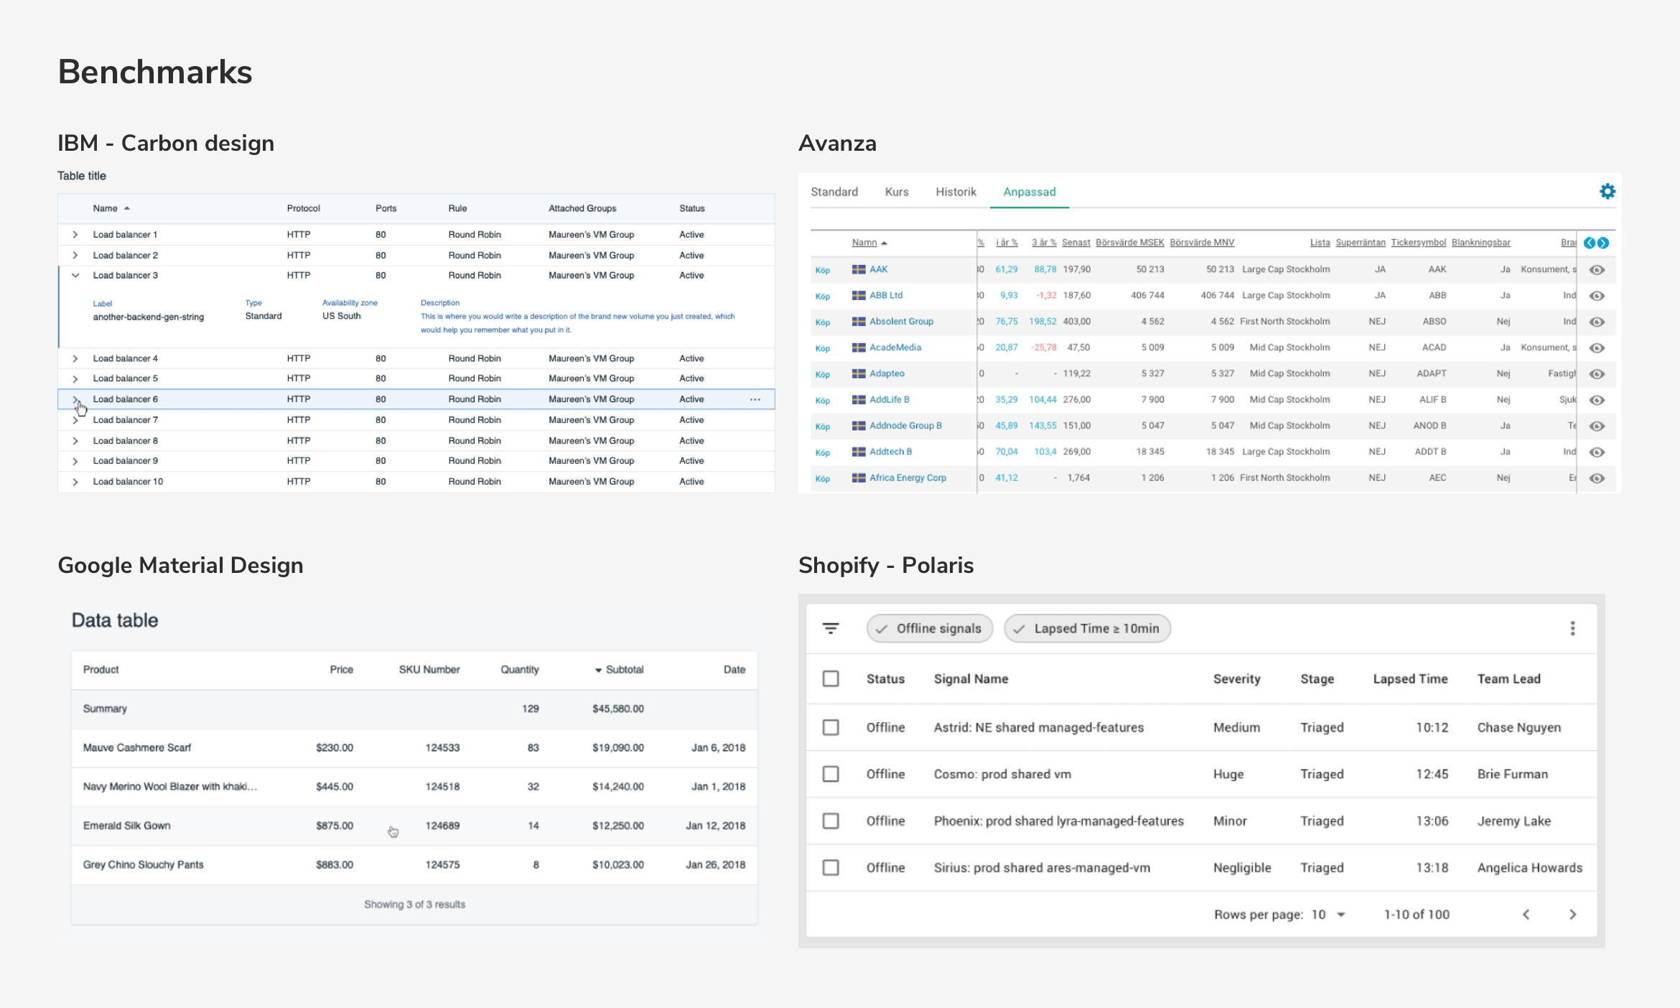Check the box for Phoenix signal row
The width and height of the screenshot is (1680, 1008).
[x=831, y=821]
